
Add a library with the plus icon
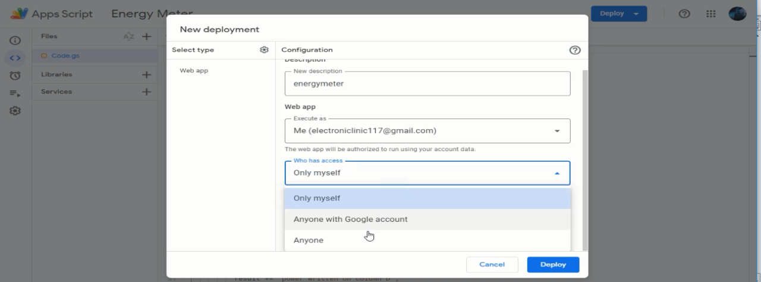[x=146, y=75]
